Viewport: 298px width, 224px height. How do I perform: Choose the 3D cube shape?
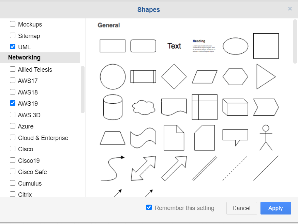coord(235,107)
